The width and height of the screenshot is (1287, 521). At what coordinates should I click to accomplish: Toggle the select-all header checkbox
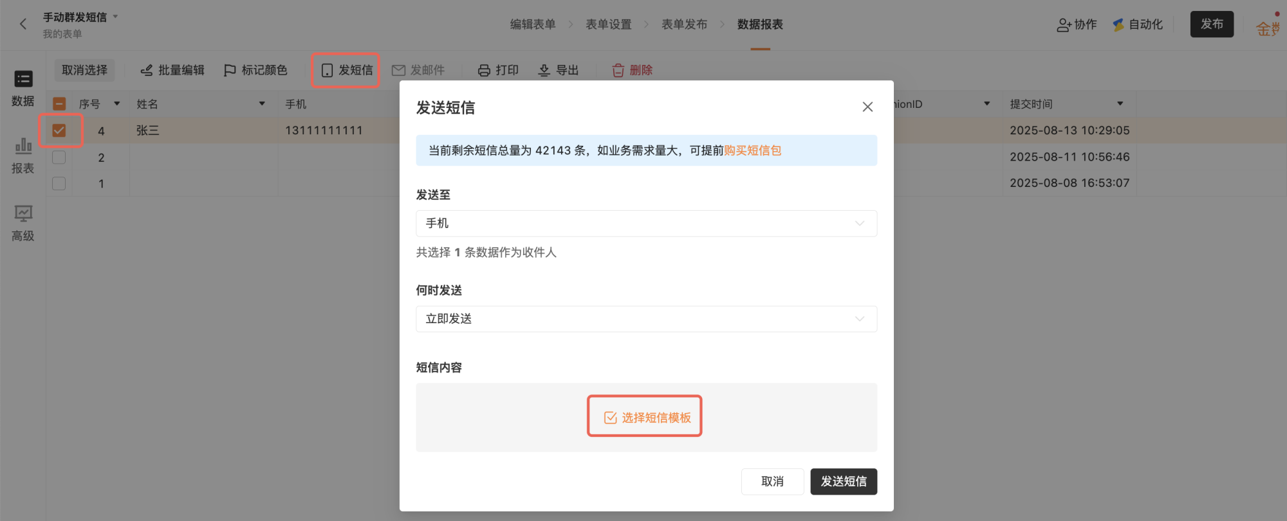pos(59,103)
